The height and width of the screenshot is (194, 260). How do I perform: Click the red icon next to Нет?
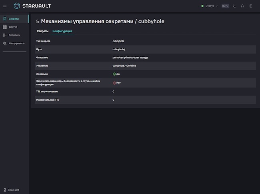pyautogui.click(x=114, y=83)
